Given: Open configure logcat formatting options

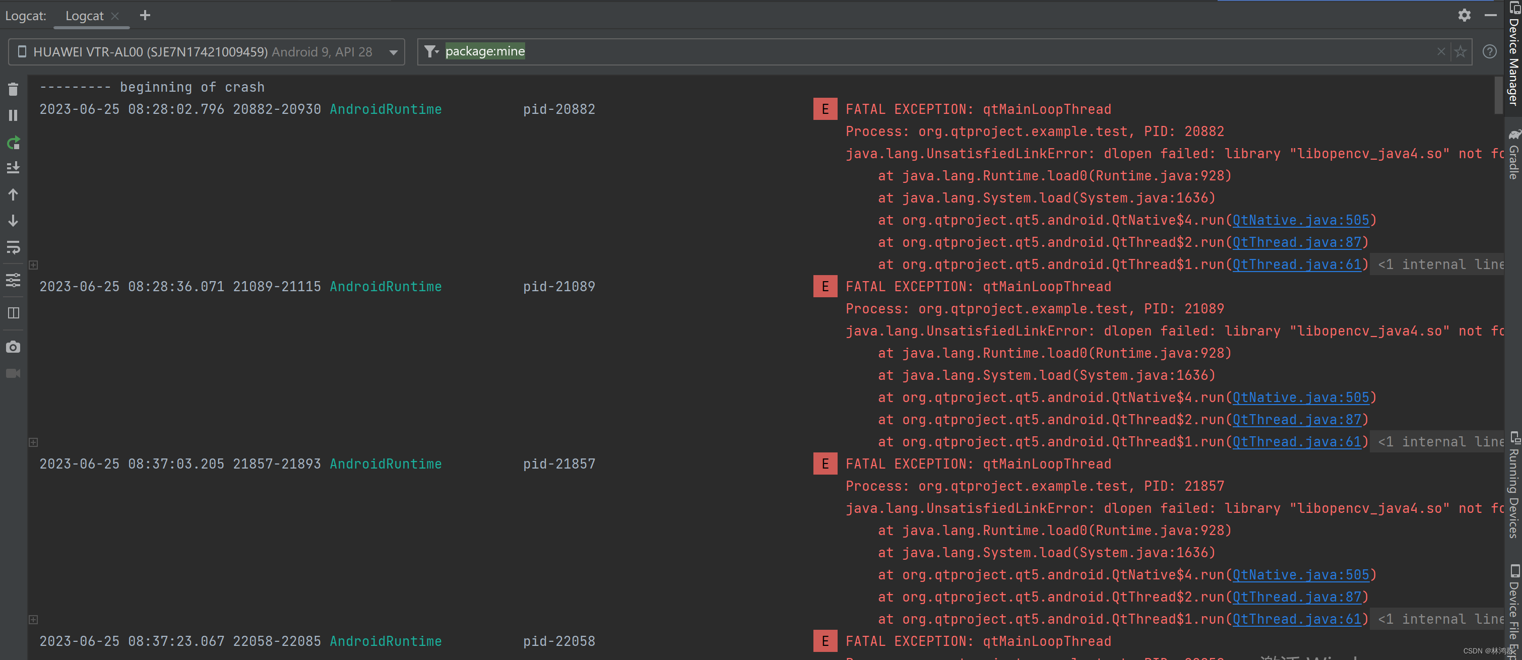Looking at the screenshot, I should point(13,280).
